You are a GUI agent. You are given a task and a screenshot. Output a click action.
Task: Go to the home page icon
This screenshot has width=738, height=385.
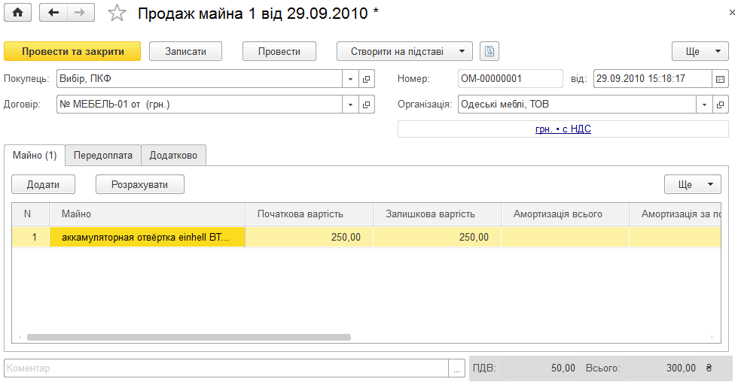tap(18, 13)
